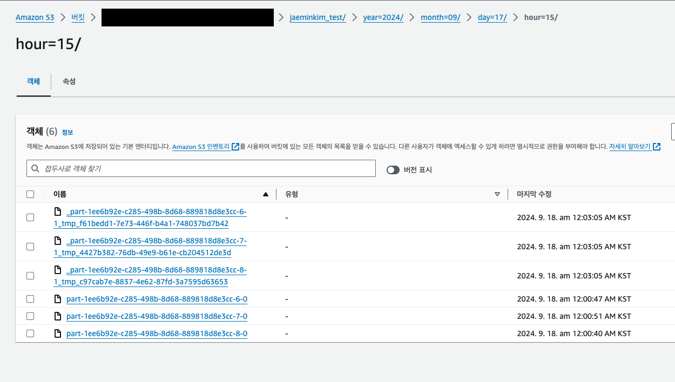Screen dimensions: 675x382
Task: Open the Amazon S3 인벤토리 link
Action: (x=201, y=147)
